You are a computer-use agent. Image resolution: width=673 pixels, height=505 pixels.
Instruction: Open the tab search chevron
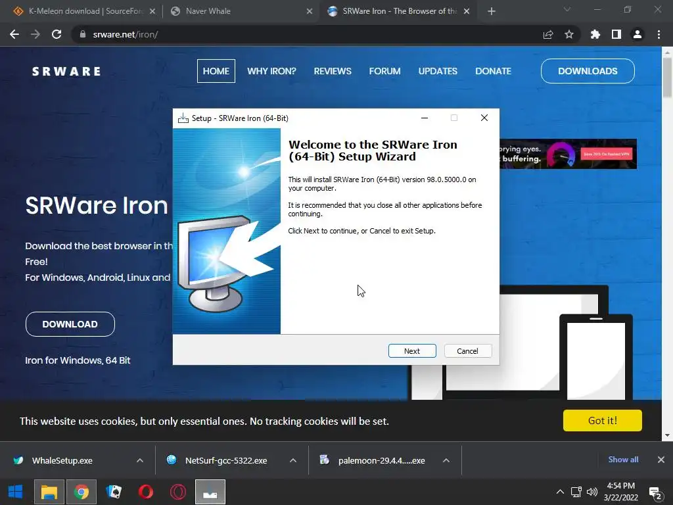click(567, 9)
